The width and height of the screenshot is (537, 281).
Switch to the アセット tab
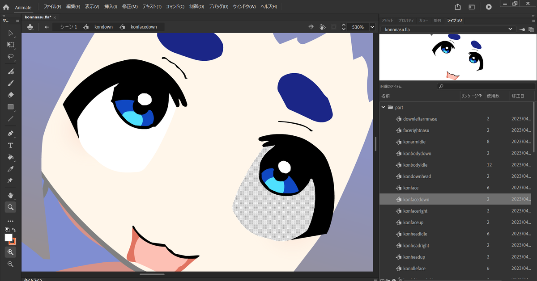387,21
